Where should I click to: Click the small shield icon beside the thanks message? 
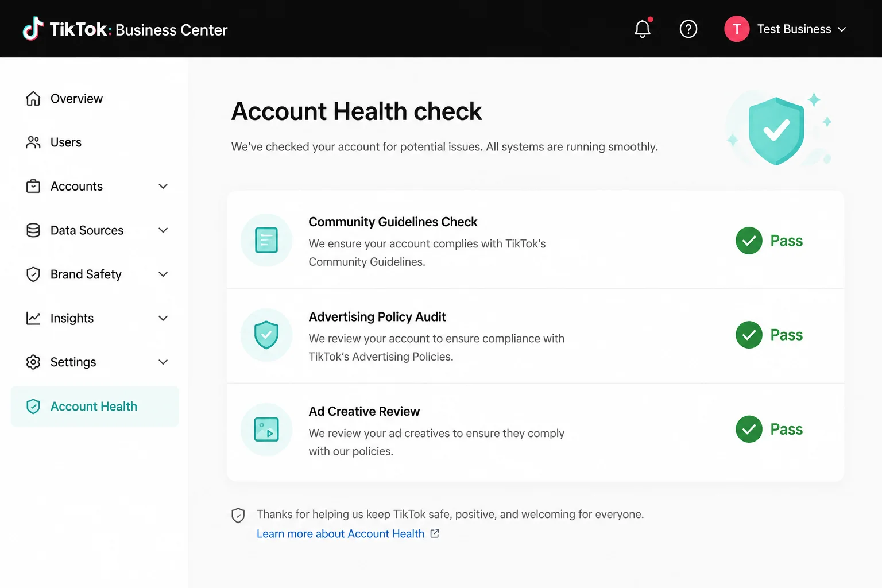(238, 515)
